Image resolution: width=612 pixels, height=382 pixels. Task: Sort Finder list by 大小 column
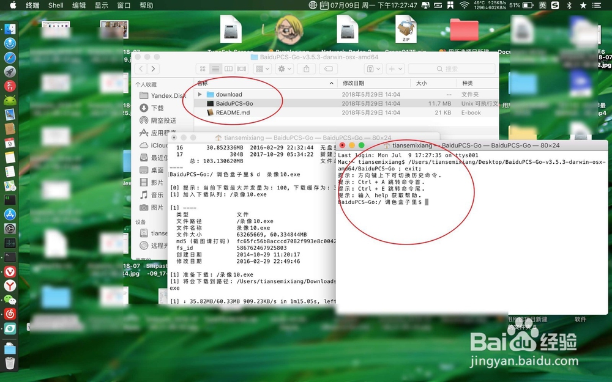434,83
